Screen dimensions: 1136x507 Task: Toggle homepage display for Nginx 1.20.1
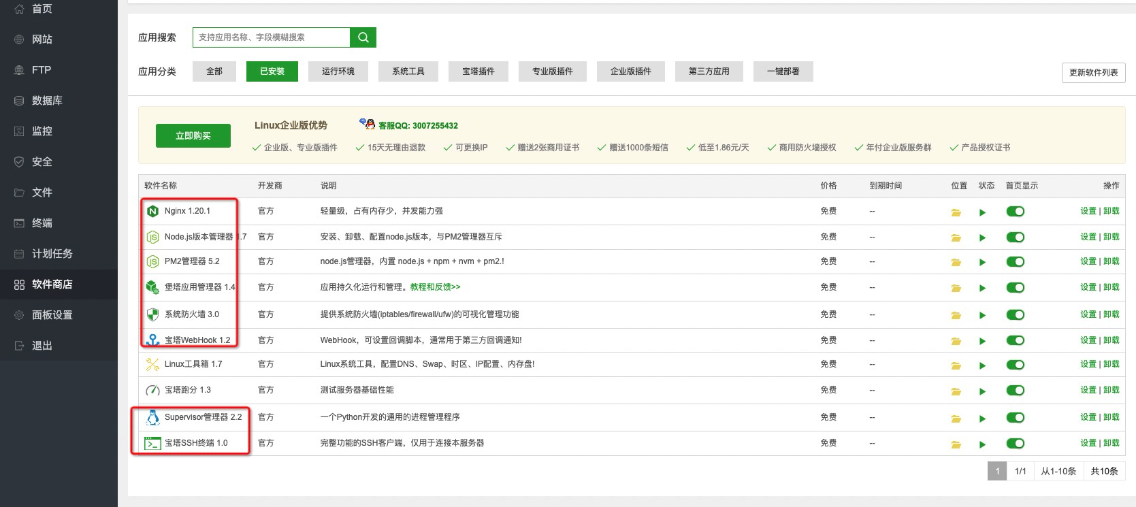click(1016, 212)
